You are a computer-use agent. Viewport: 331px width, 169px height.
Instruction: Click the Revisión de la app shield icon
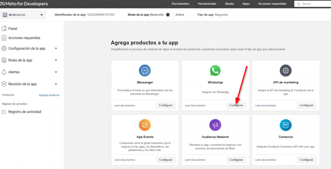[4, 84]
